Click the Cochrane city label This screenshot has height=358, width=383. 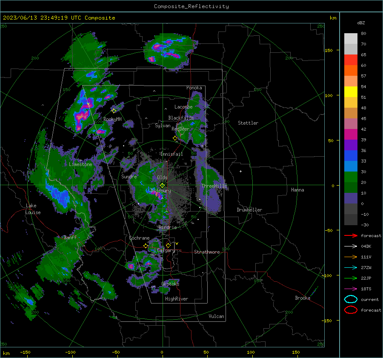[x=139, y=238]
